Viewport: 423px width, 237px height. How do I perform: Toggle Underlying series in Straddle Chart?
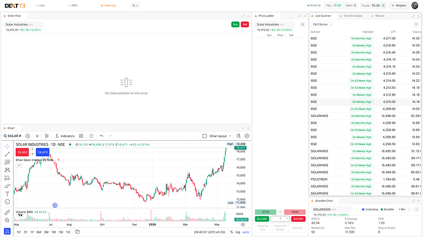click(x=370, y=209)
